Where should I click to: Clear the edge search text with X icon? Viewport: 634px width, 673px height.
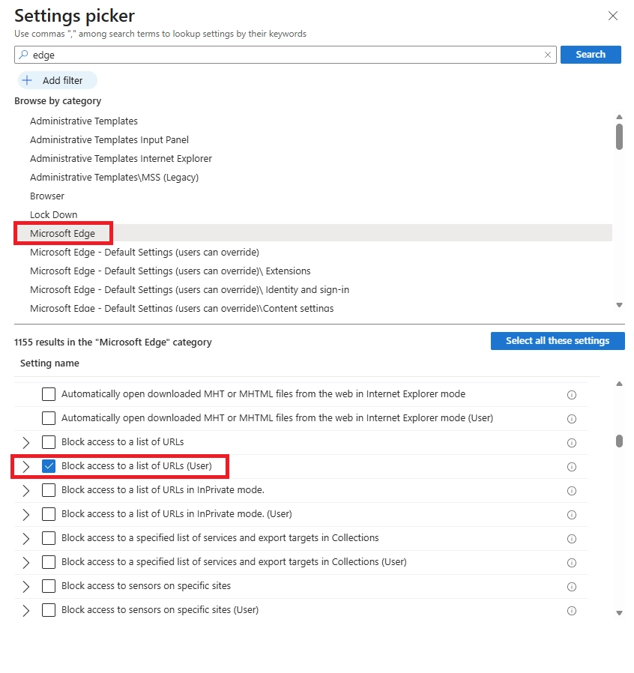click(547, 55)
